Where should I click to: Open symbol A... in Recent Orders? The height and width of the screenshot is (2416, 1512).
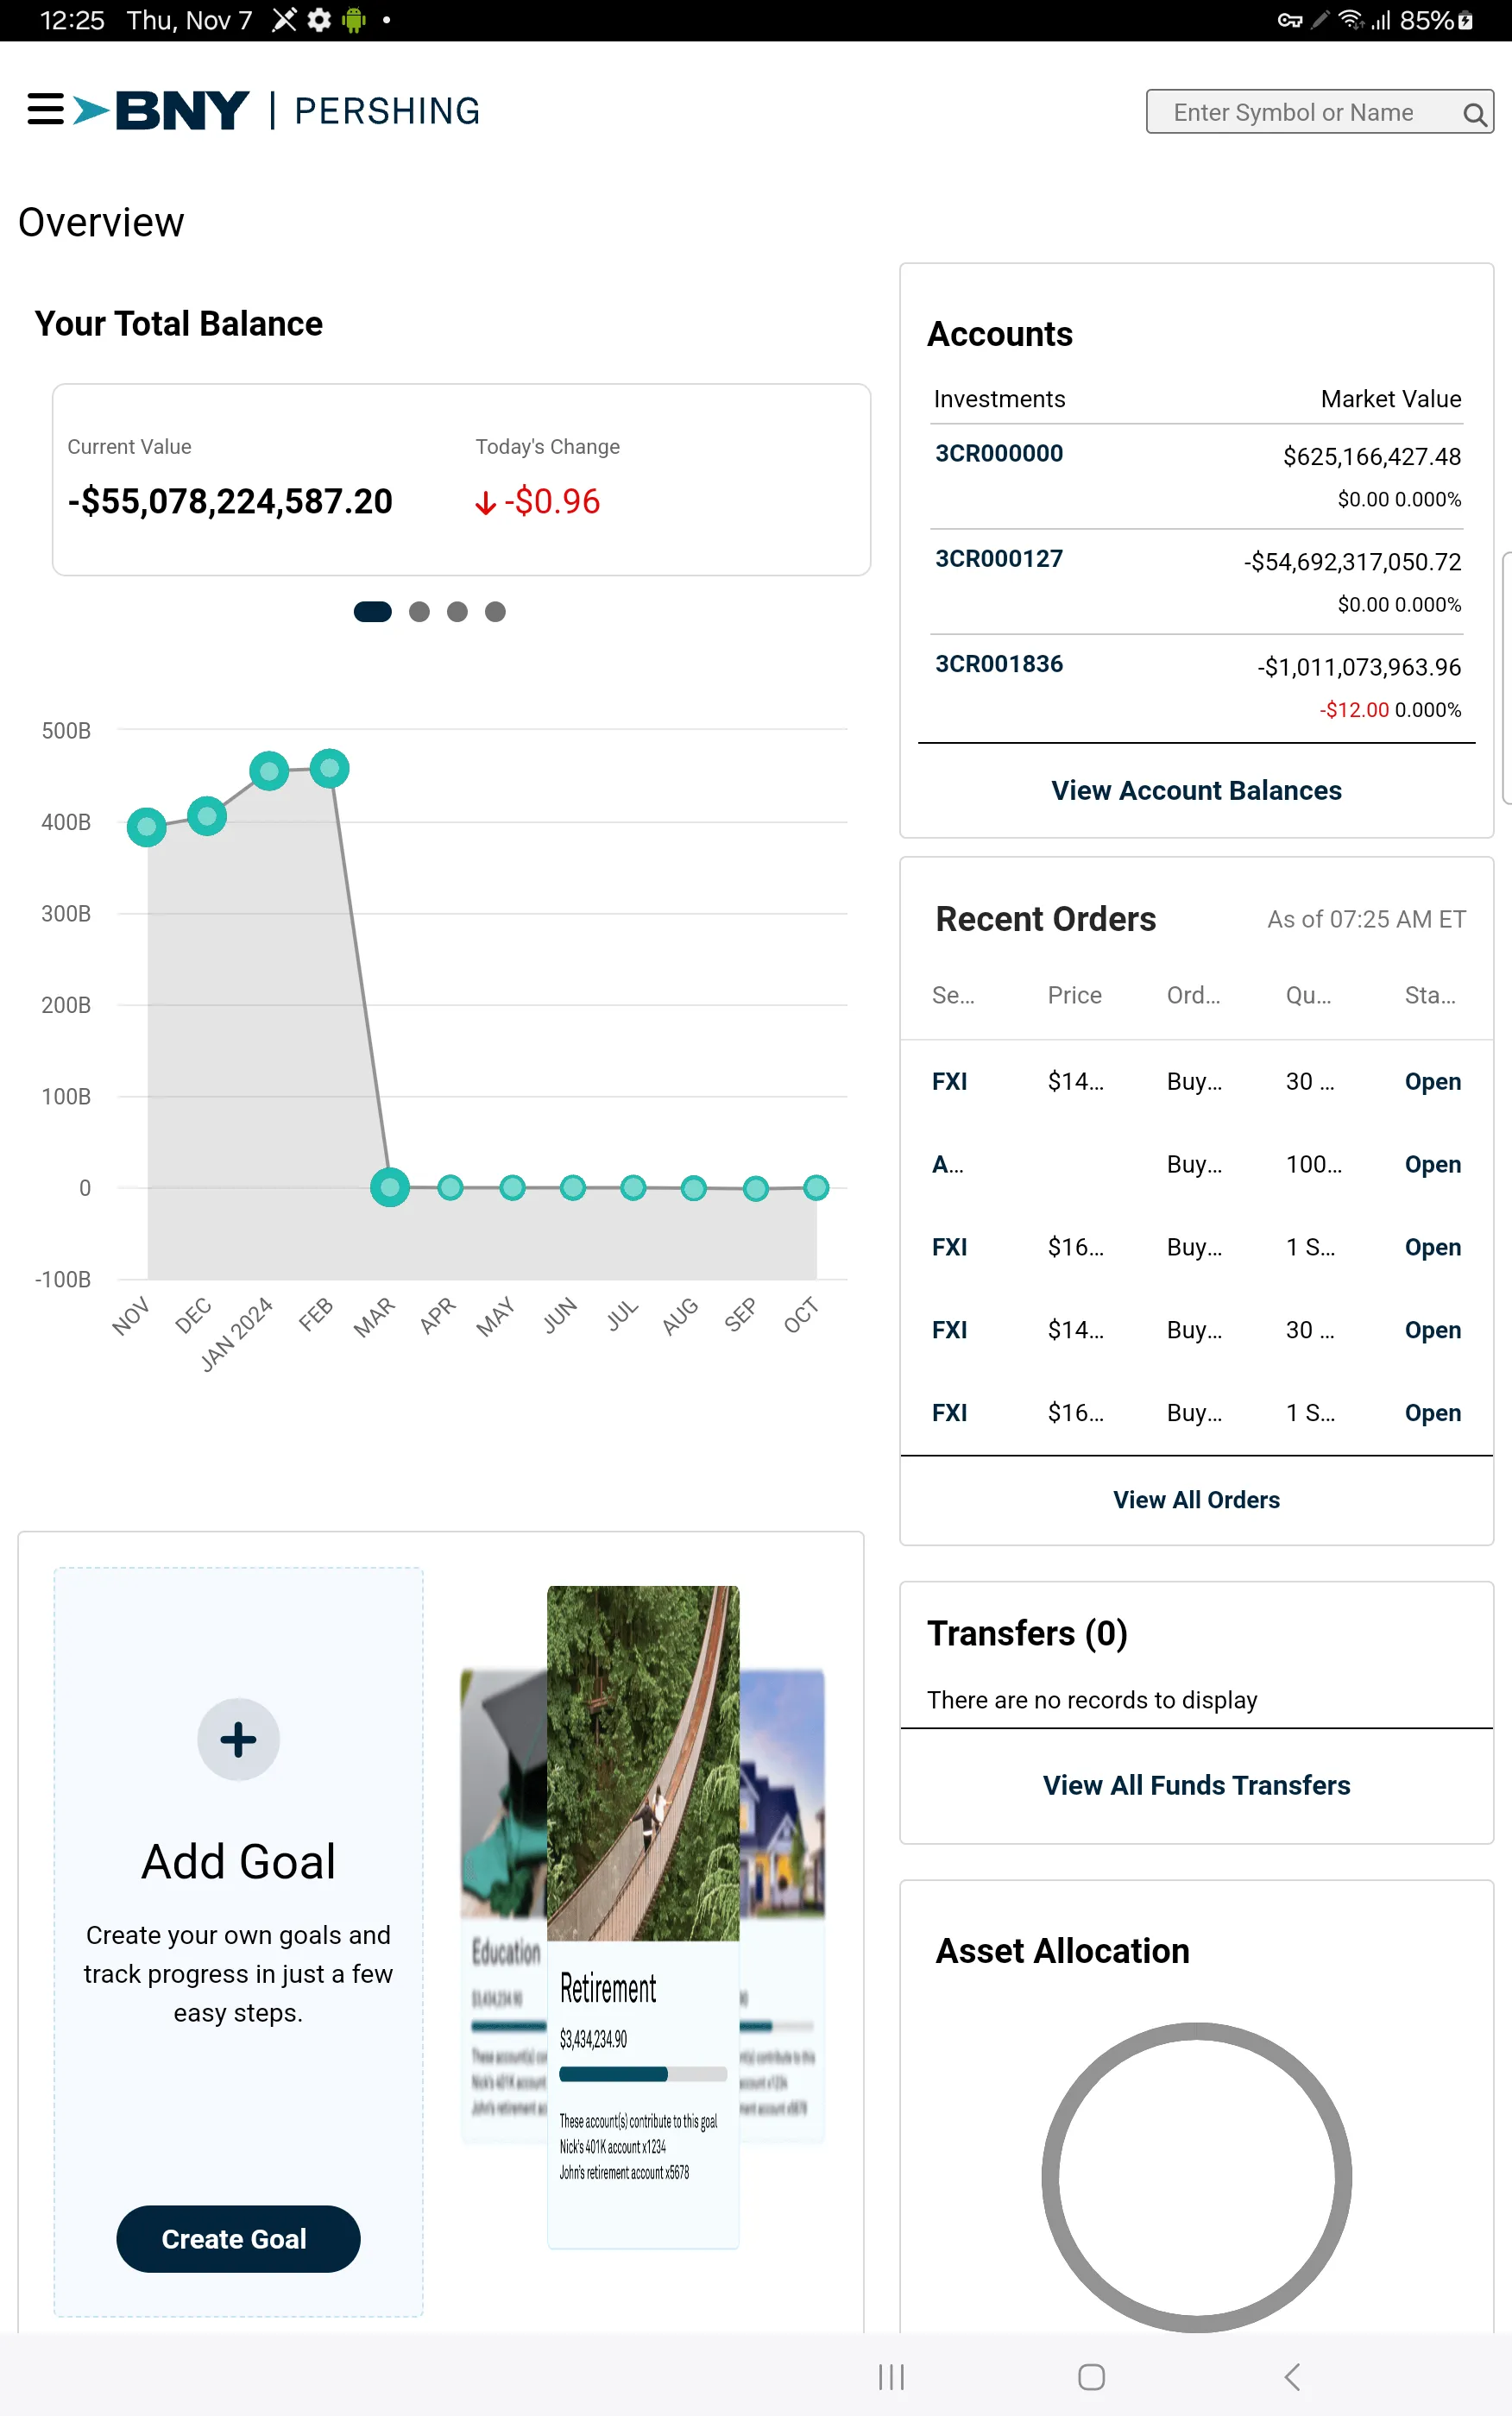point(947,1165)
